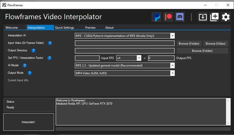The width and height of the screenshot is (234, 135).
Task: Click the log scrollbar up arrow
Action: click(x=228, y=101)
